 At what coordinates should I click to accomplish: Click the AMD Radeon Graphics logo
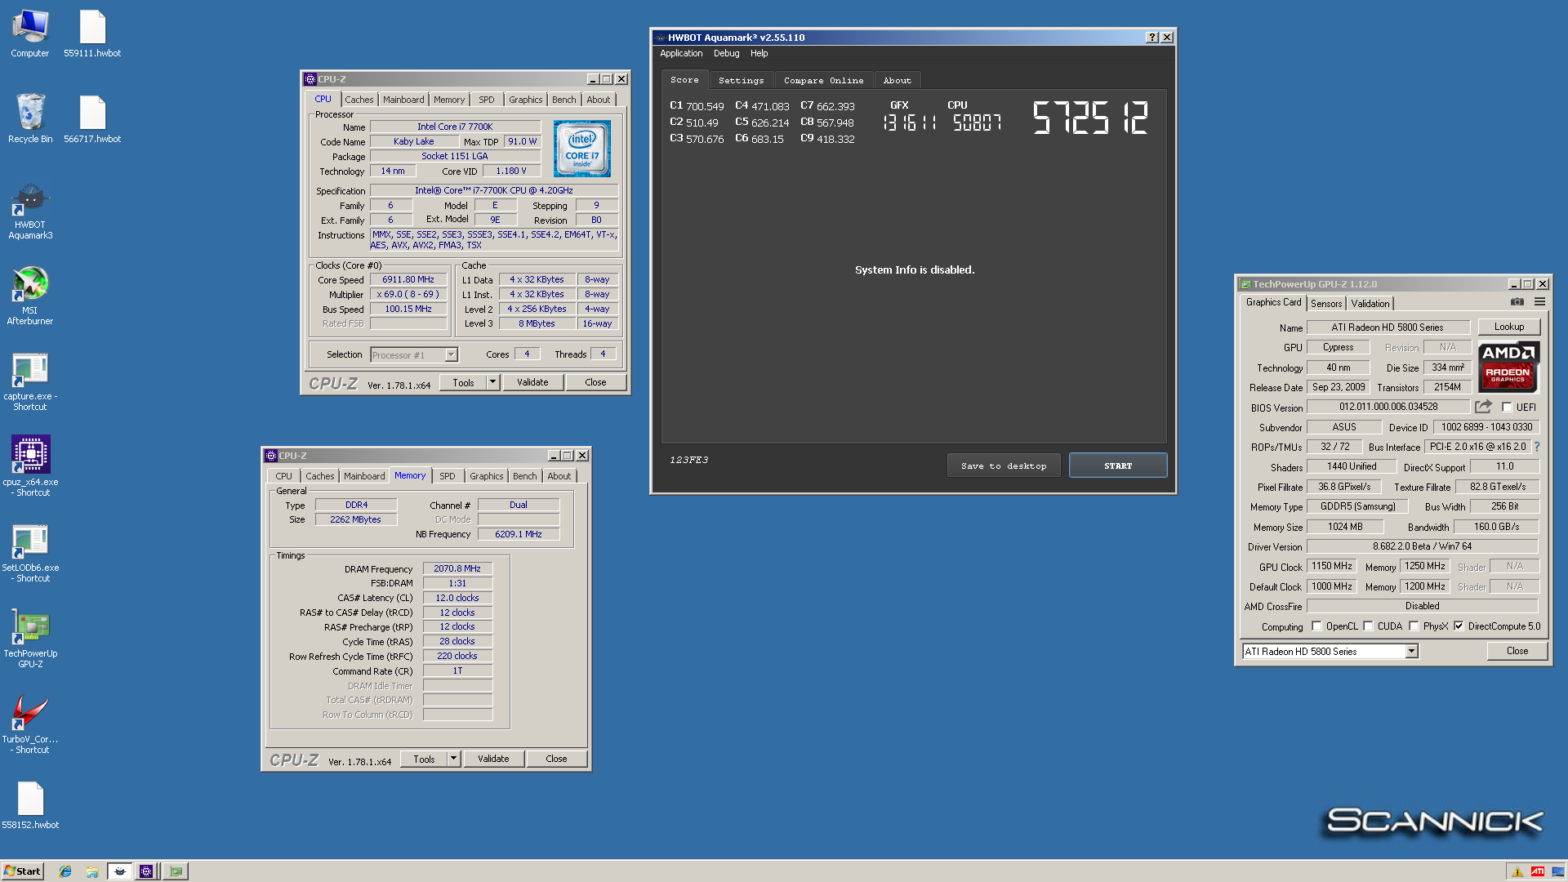point(1508,367)
